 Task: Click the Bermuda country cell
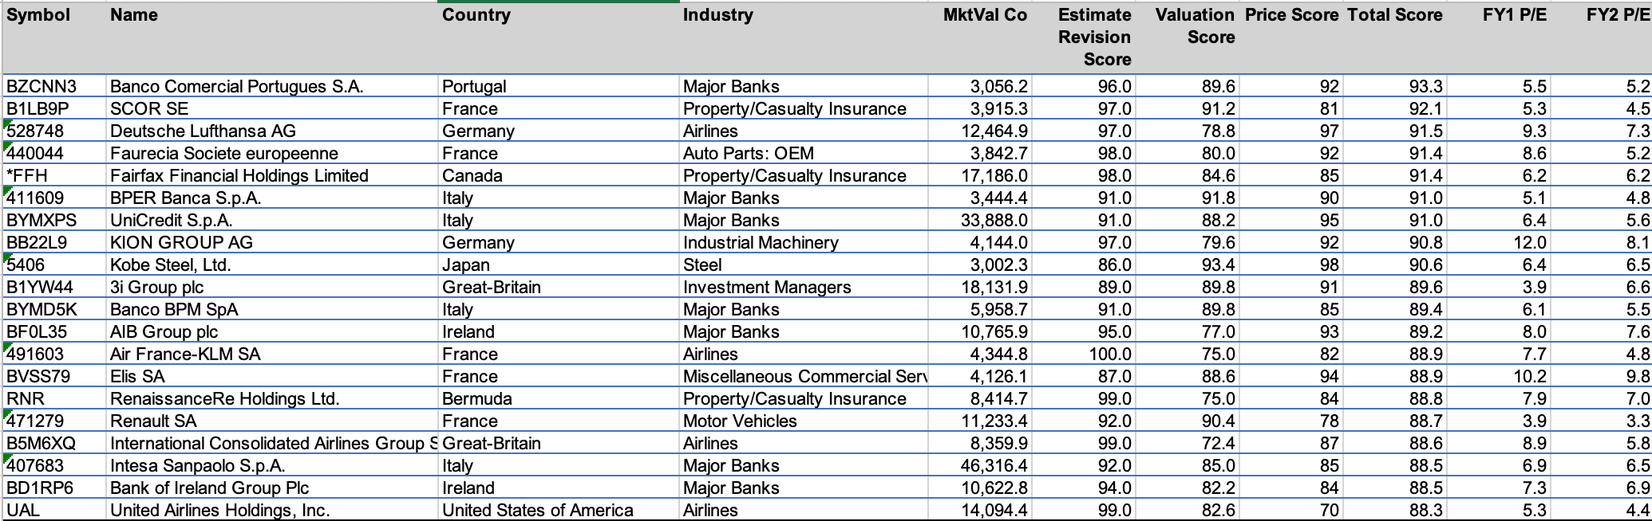tap(559, 398)
